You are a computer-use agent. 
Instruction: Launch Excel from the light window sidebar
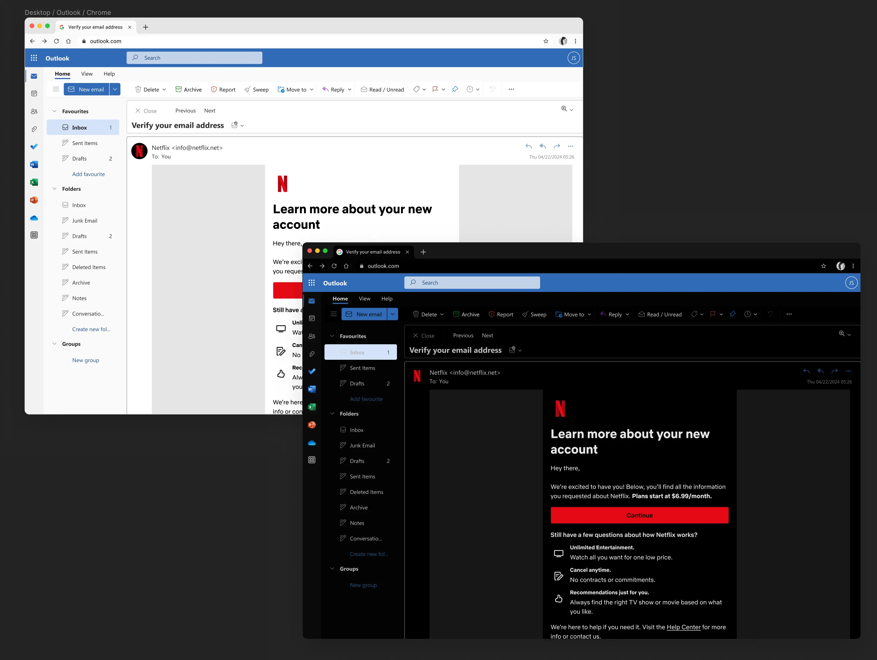34,182
